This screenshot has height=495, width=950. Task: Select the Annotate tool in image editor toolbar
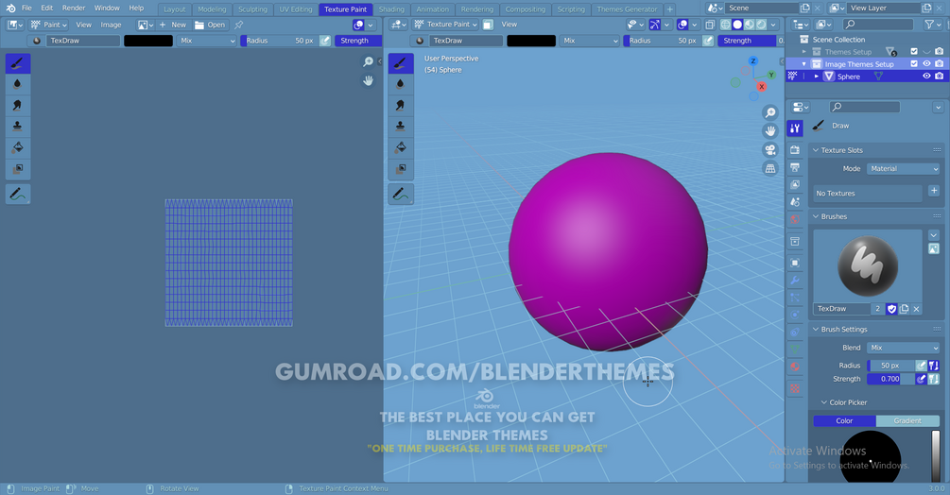pos(18,195)
